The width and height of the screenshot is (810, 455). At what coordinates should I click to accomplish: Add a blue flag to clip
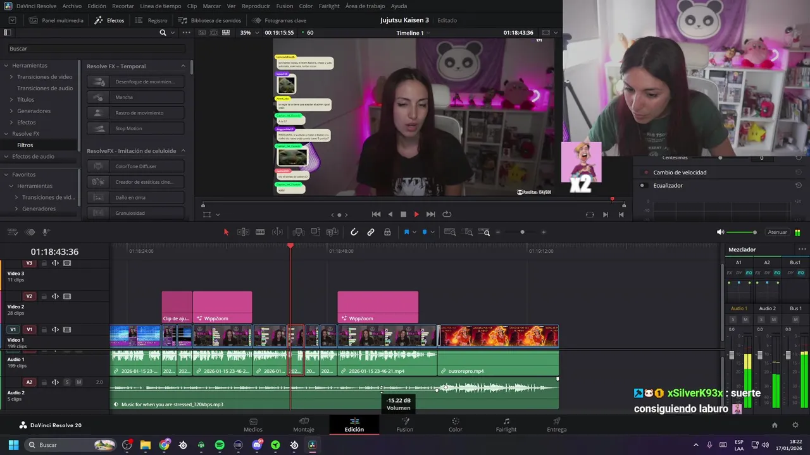(406, 232)
